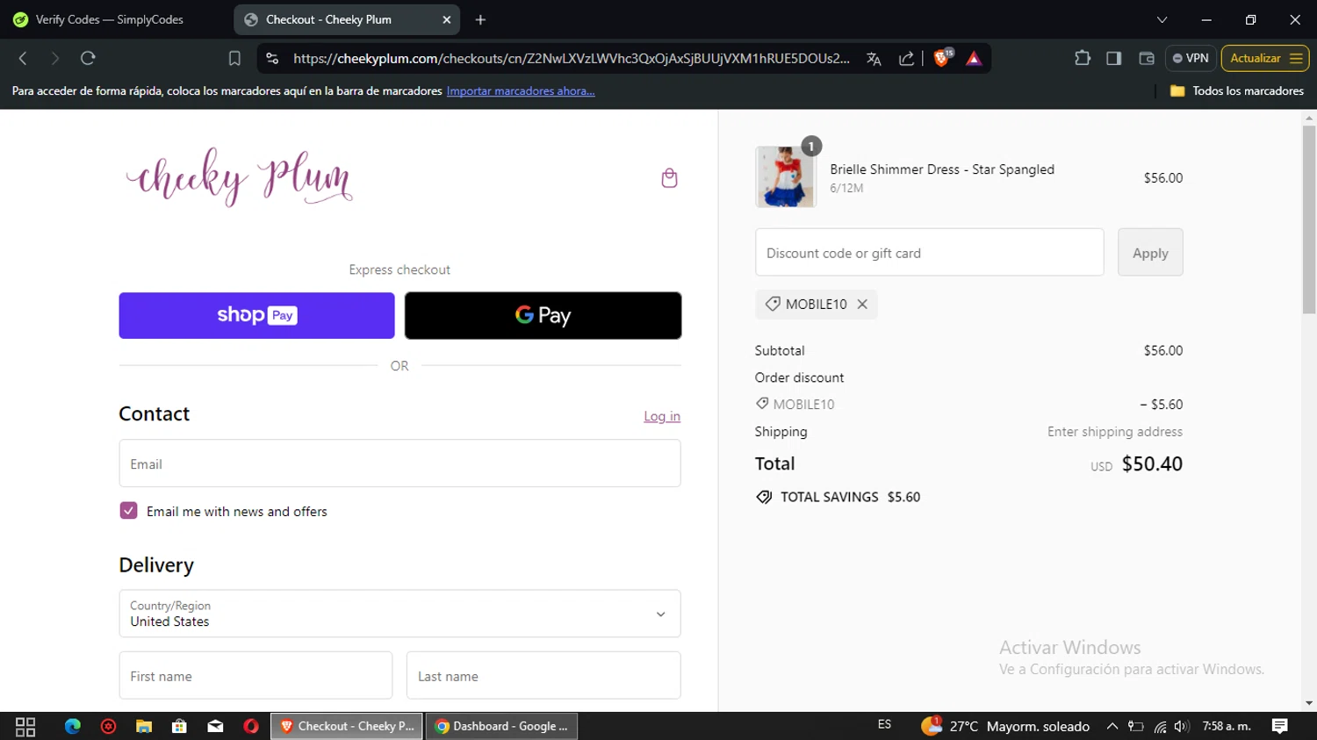Viewport: 1317px width, 740px height.
Task: Click the ES language indicator
Action: (x=884, y=724)
